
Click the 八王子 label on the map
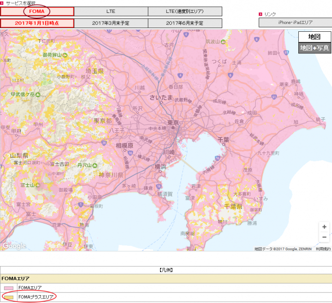[x=117, y=130]
